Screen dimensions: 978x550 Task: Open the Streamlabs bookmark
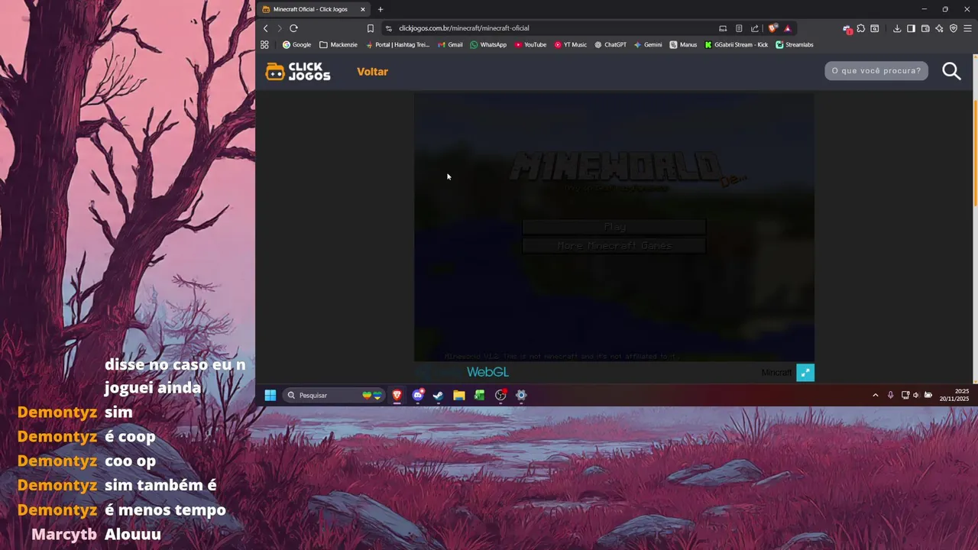795,44
